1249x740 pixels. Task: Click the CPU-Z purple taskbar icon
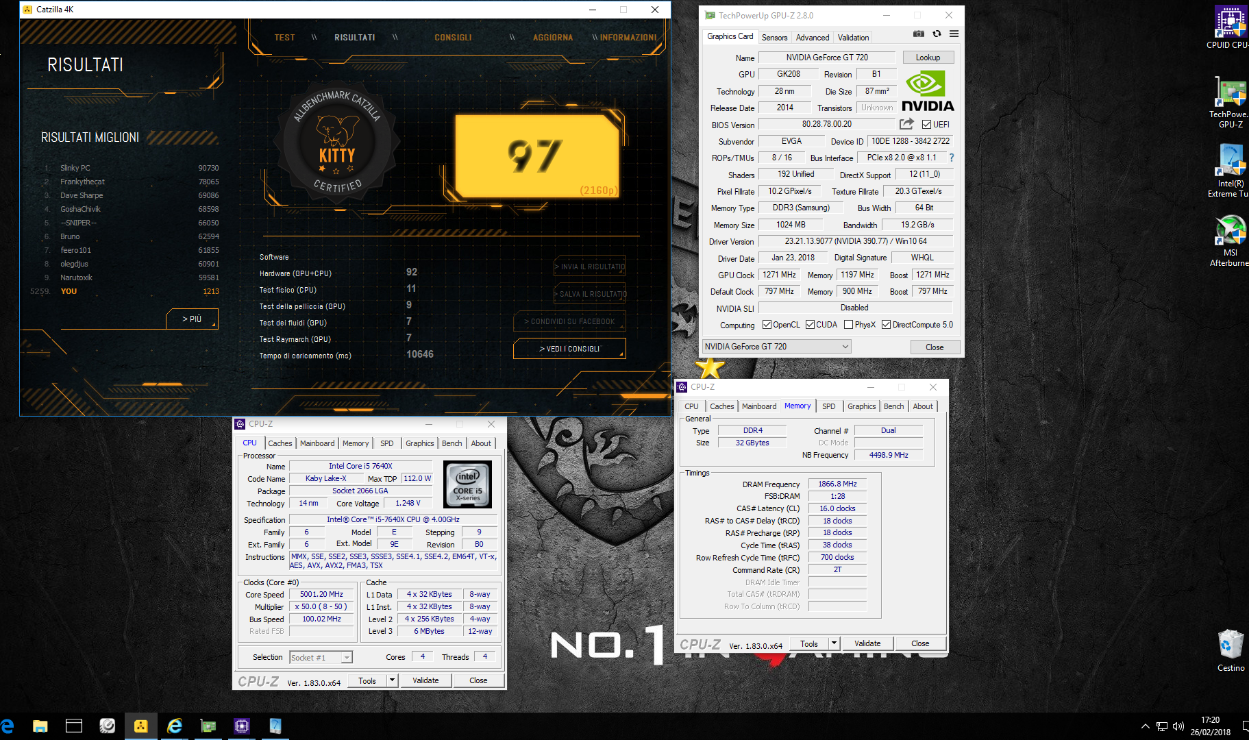click(x=242, y=726)
